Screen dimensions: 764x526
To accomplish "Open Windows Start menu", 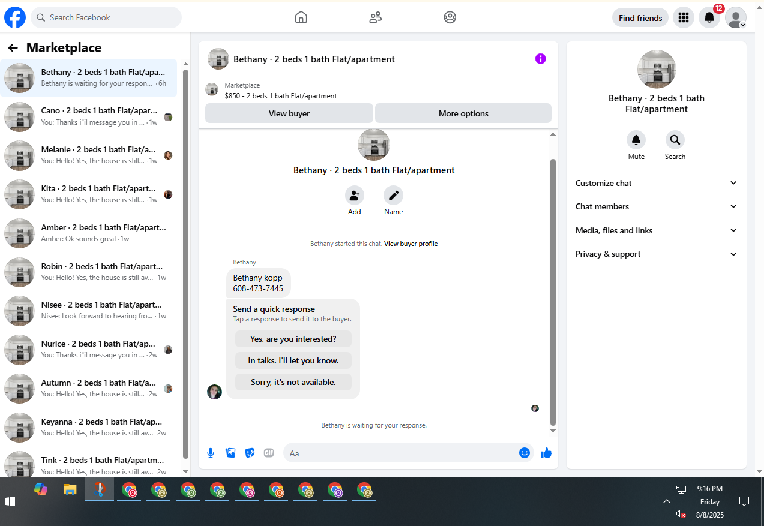I will [x=10, y=501].
